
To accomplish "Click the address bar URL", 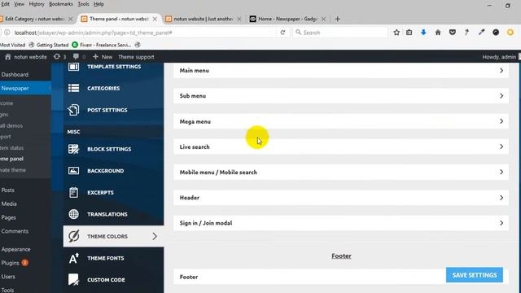I will tap(93, 33).
